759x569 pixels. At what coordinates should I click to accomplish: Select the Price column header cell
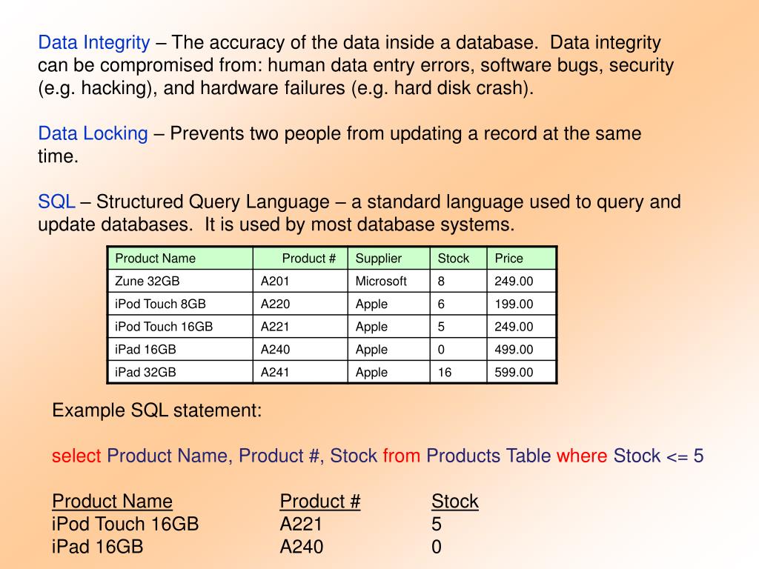[521, 259]
